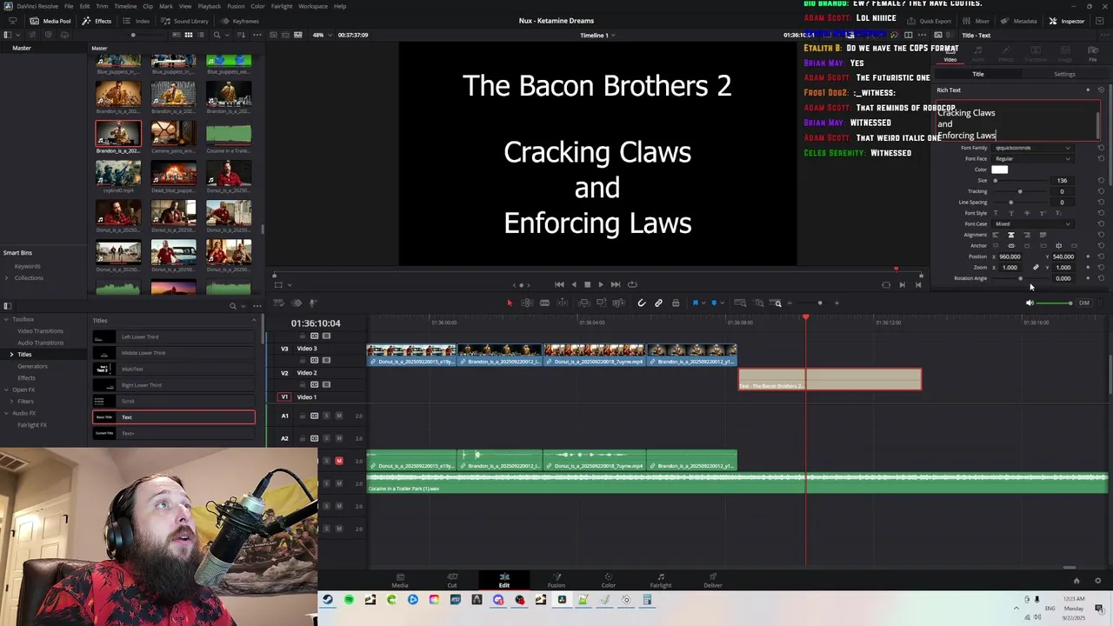This screenshot has width=1113, height=626.
Task: Search the media pool magnifier icon
Action: (x=217, y=35)
